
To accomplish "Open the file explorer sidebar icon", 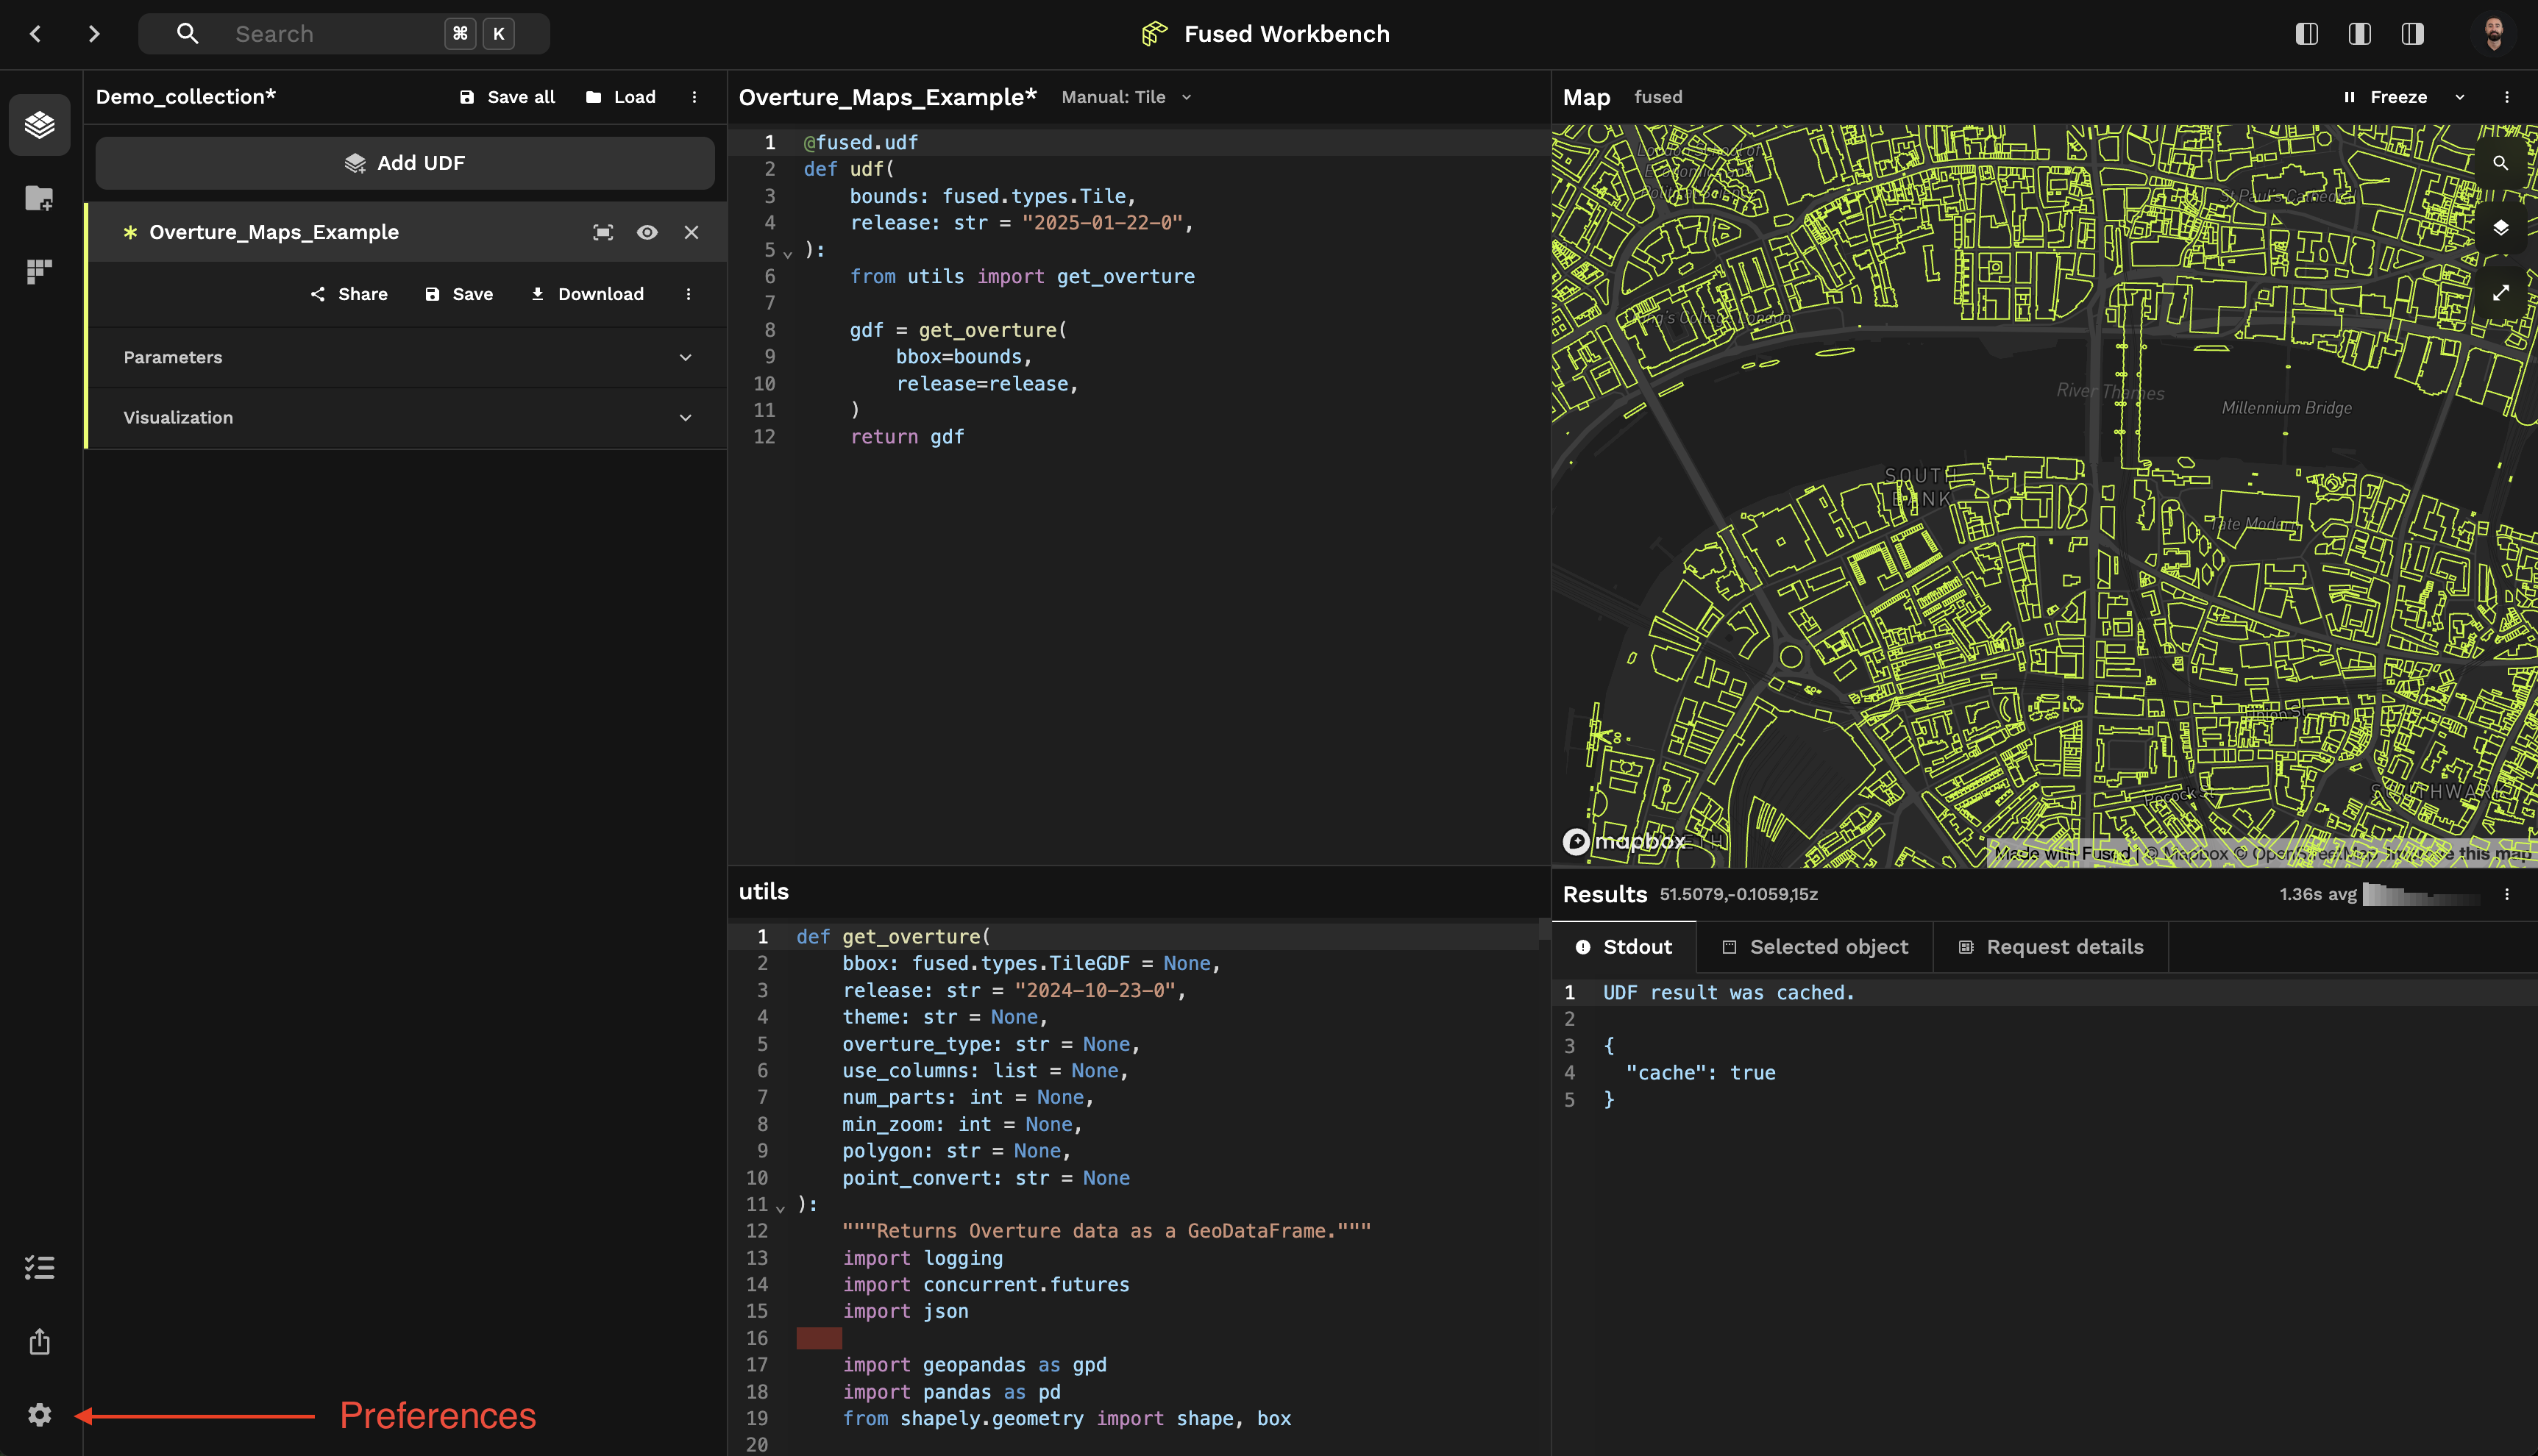I will click(40, 198).
